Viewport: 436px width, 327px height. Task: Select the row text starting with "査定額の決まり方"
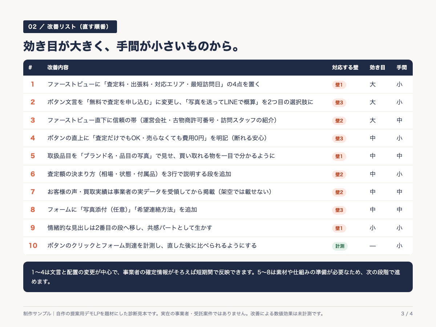[139, 174]
